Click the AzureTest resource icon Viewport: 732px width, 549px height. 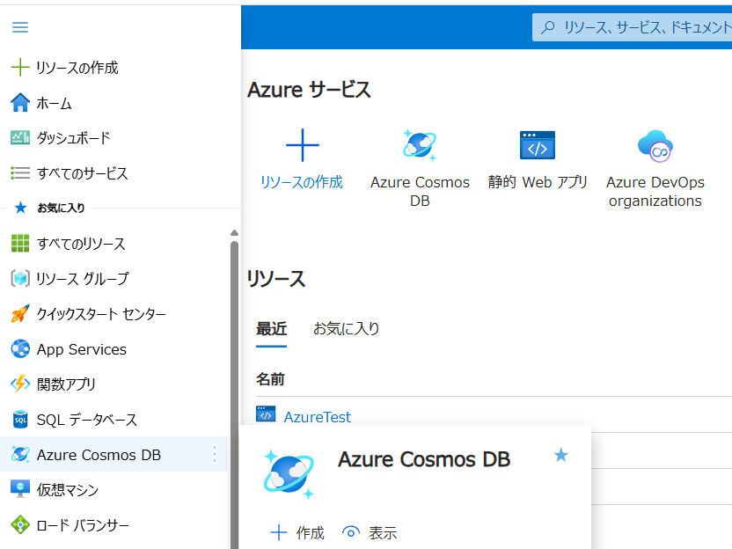click(x=266, y=414)
